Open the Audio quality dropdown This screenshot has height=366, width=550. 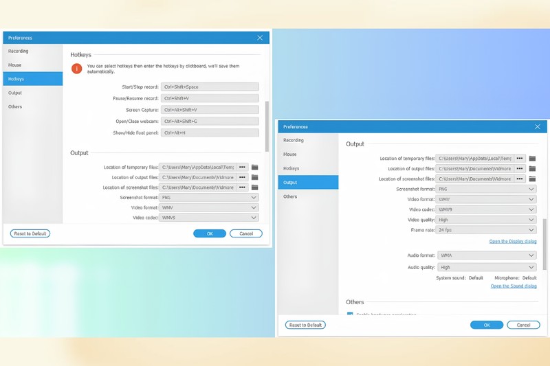487,267
